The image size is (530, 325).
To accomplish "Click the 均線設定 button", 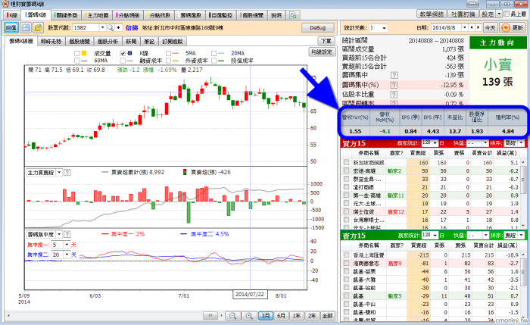I will click(x=321, y=52).
